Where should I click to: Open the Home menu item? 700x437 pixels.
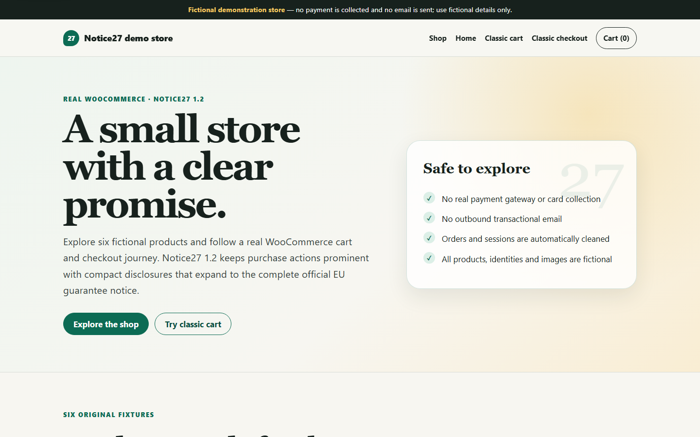click(466, 38)
